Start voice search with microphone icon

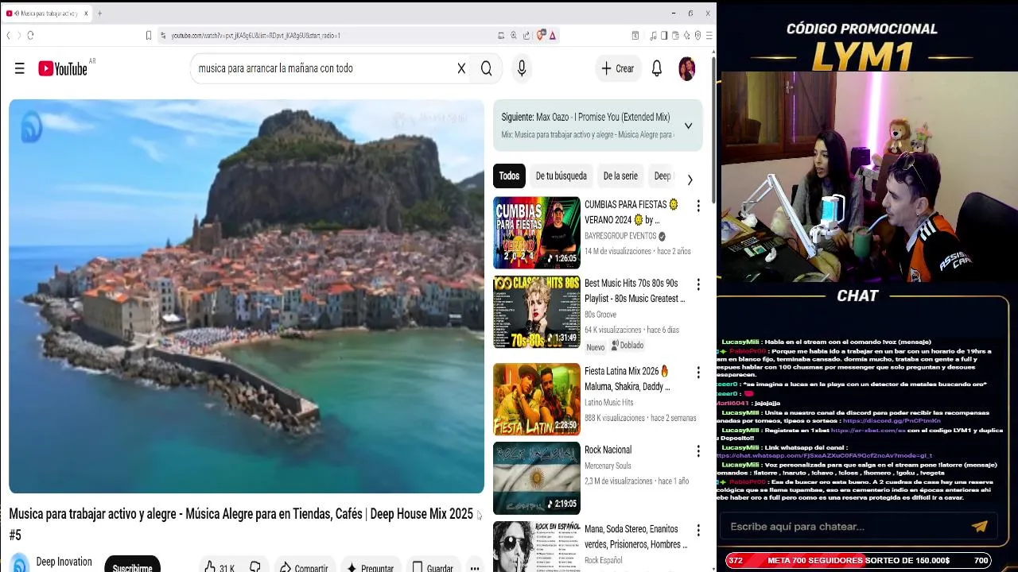pos(522,68)
